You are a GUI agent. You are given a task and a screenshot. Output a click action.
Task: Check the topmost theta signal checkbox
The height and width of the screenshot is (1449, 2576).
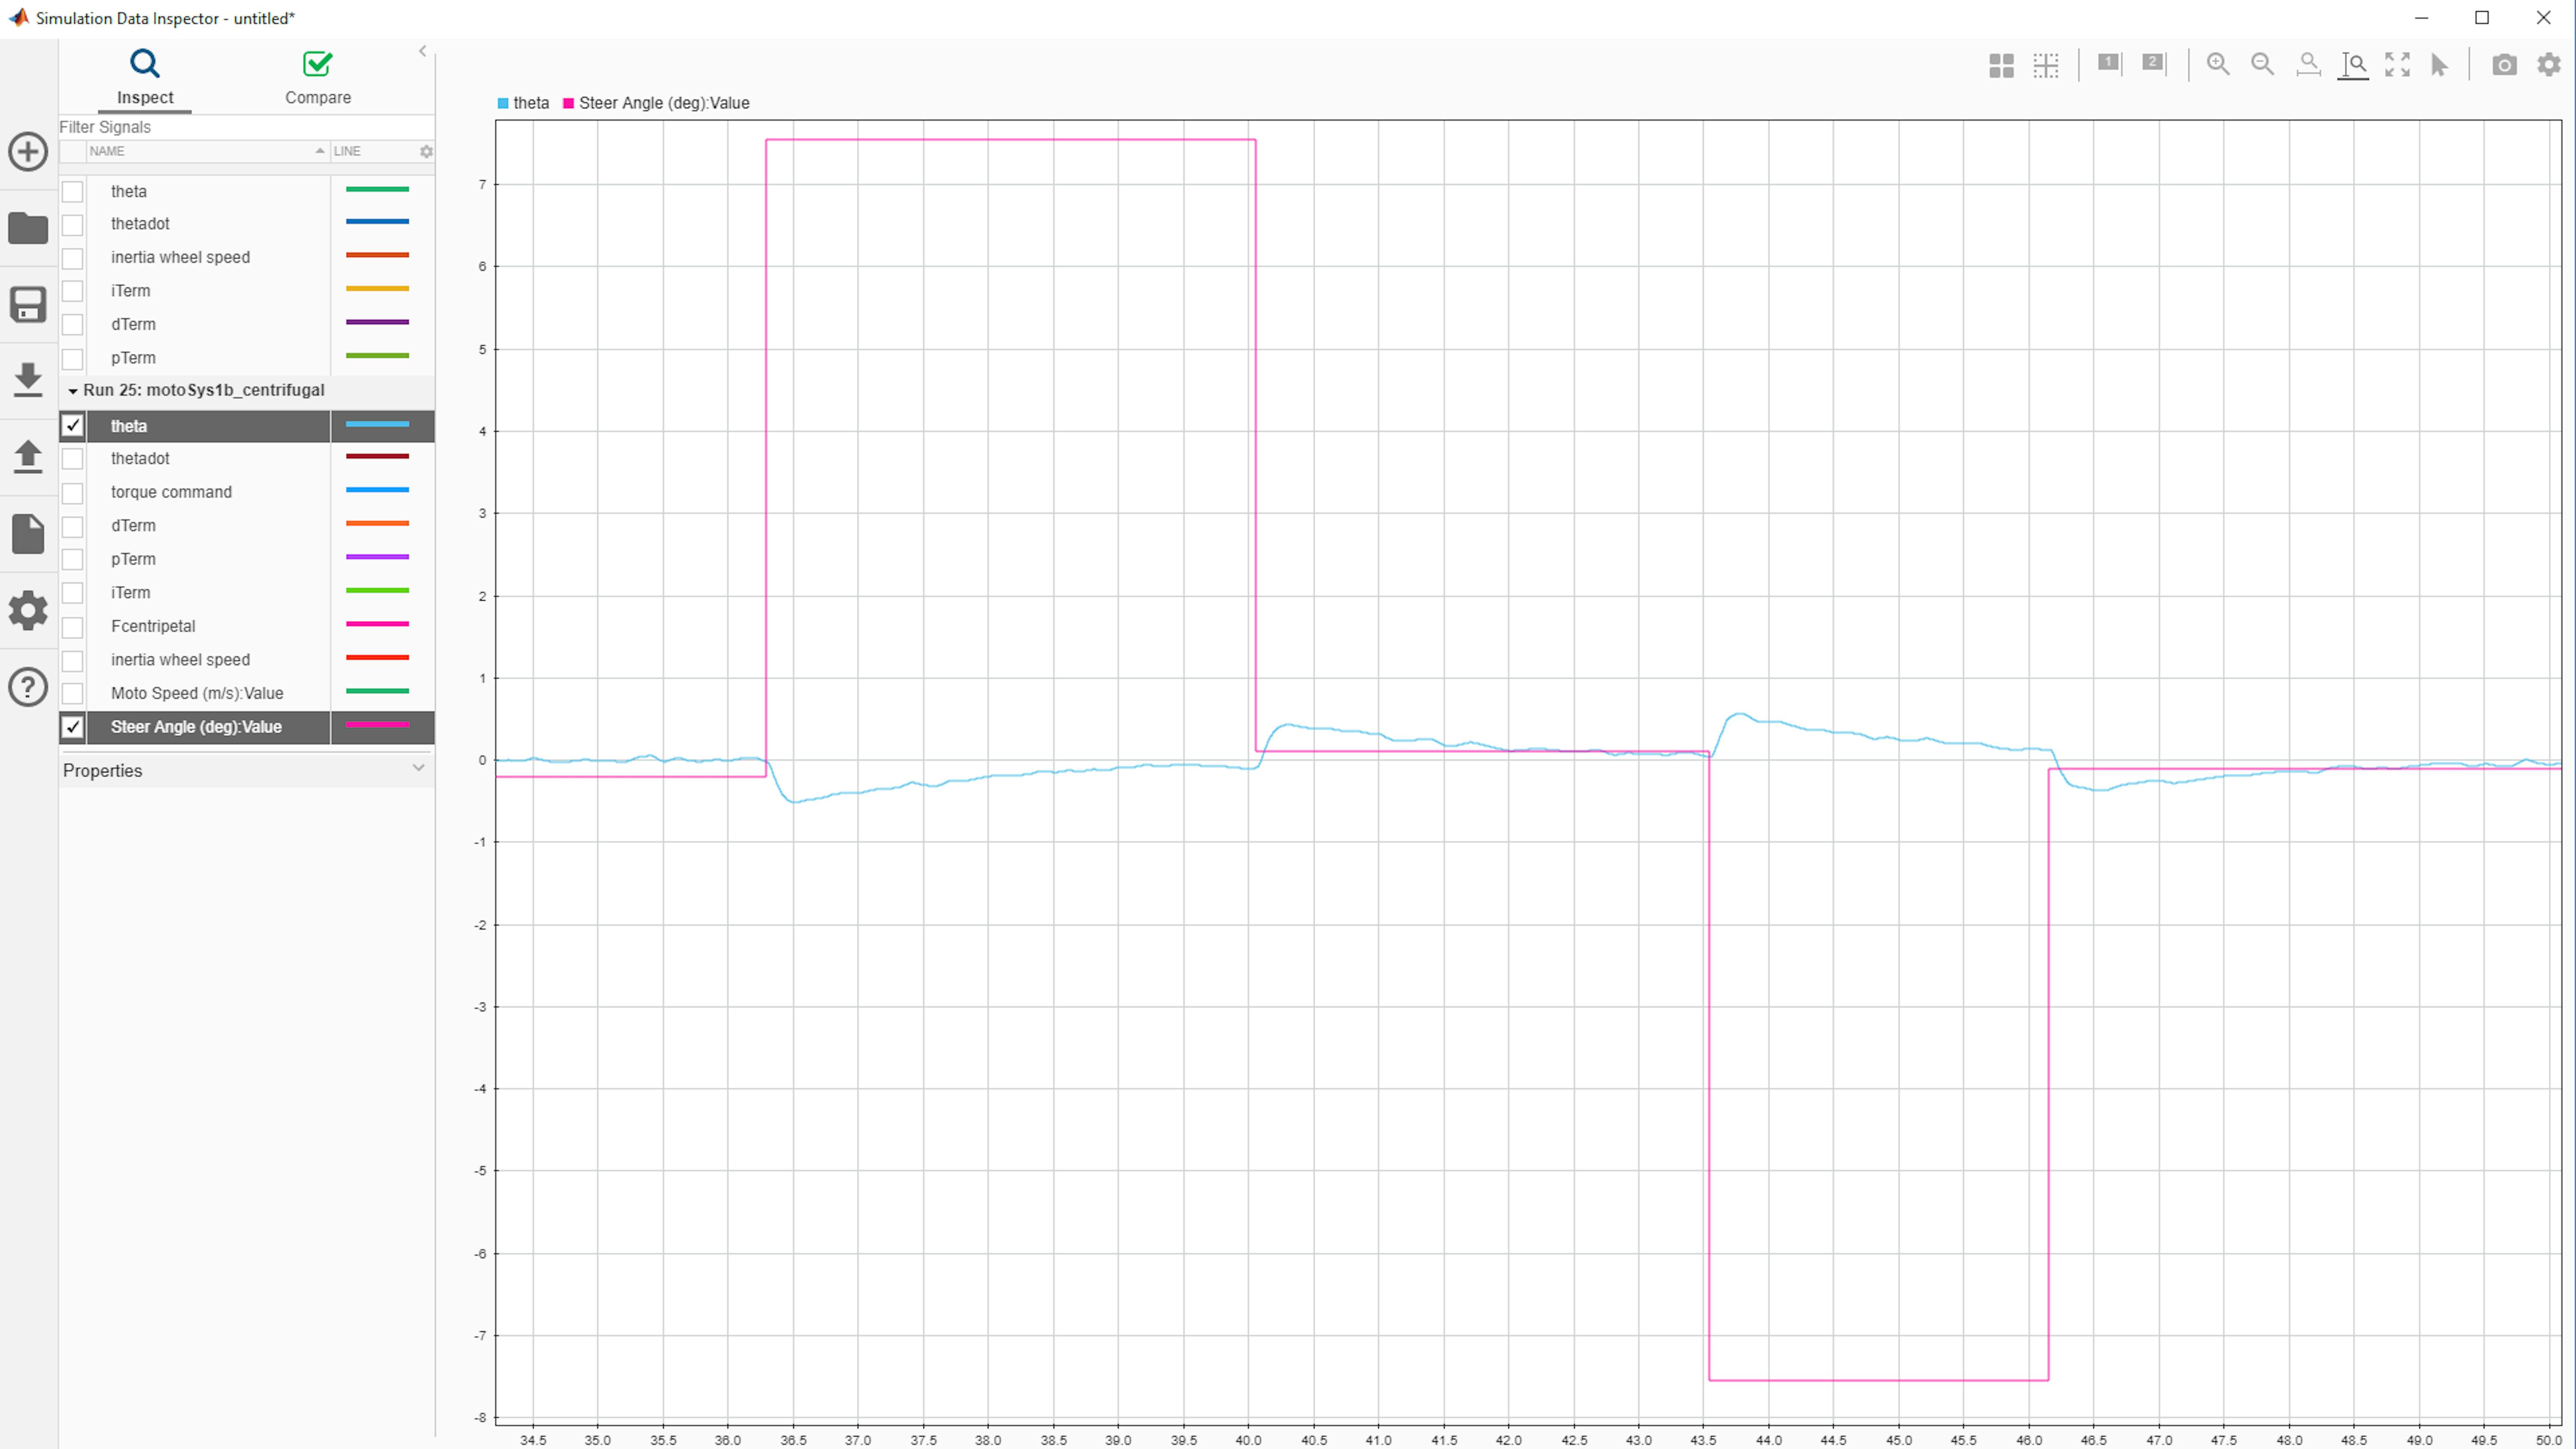coord(73,191)
